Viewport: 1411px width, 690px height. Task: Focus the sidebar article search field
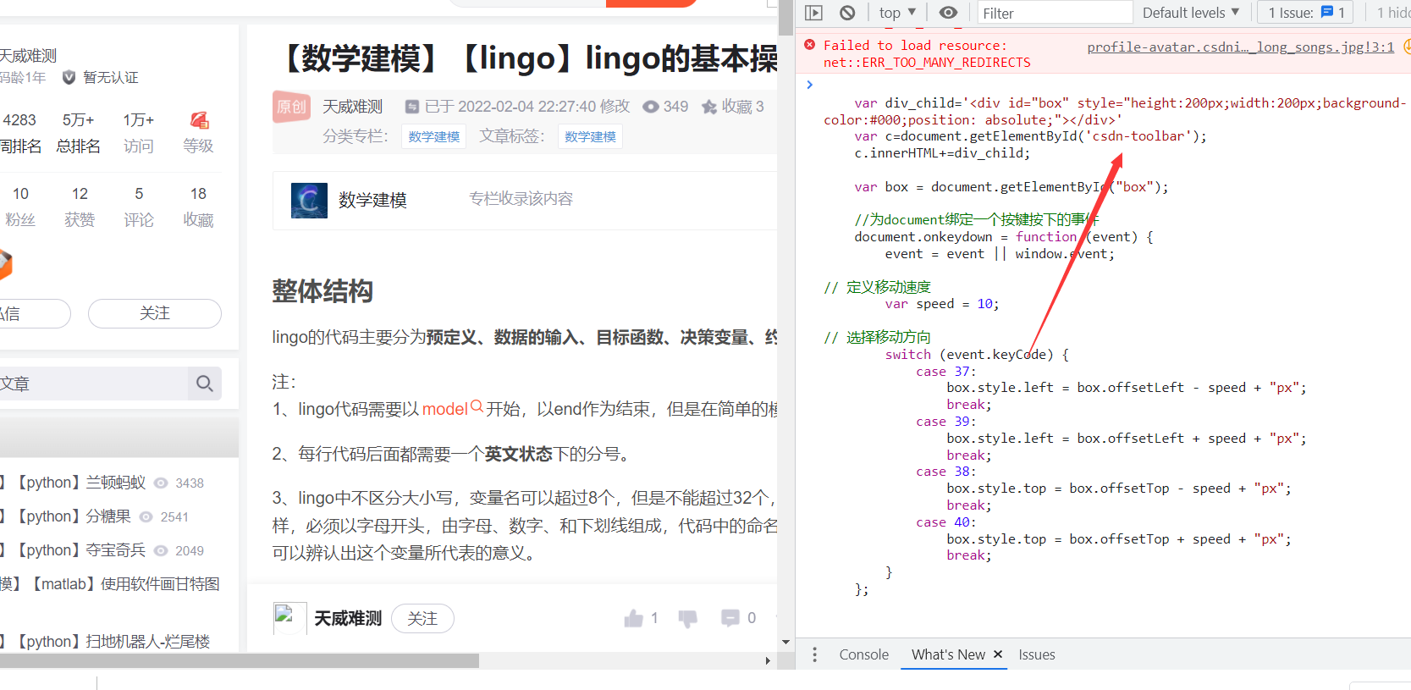(x=94, y=384)
